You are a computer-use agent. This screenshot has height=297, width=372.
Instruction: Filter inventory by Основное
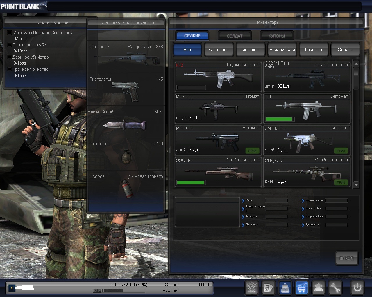(x=219, y=50)
